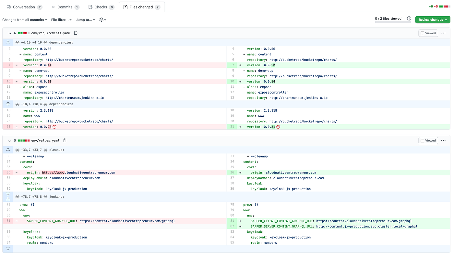454x256 pixels.
Task: Open the env/values.yaml file name link
Action: click(45, 140)
